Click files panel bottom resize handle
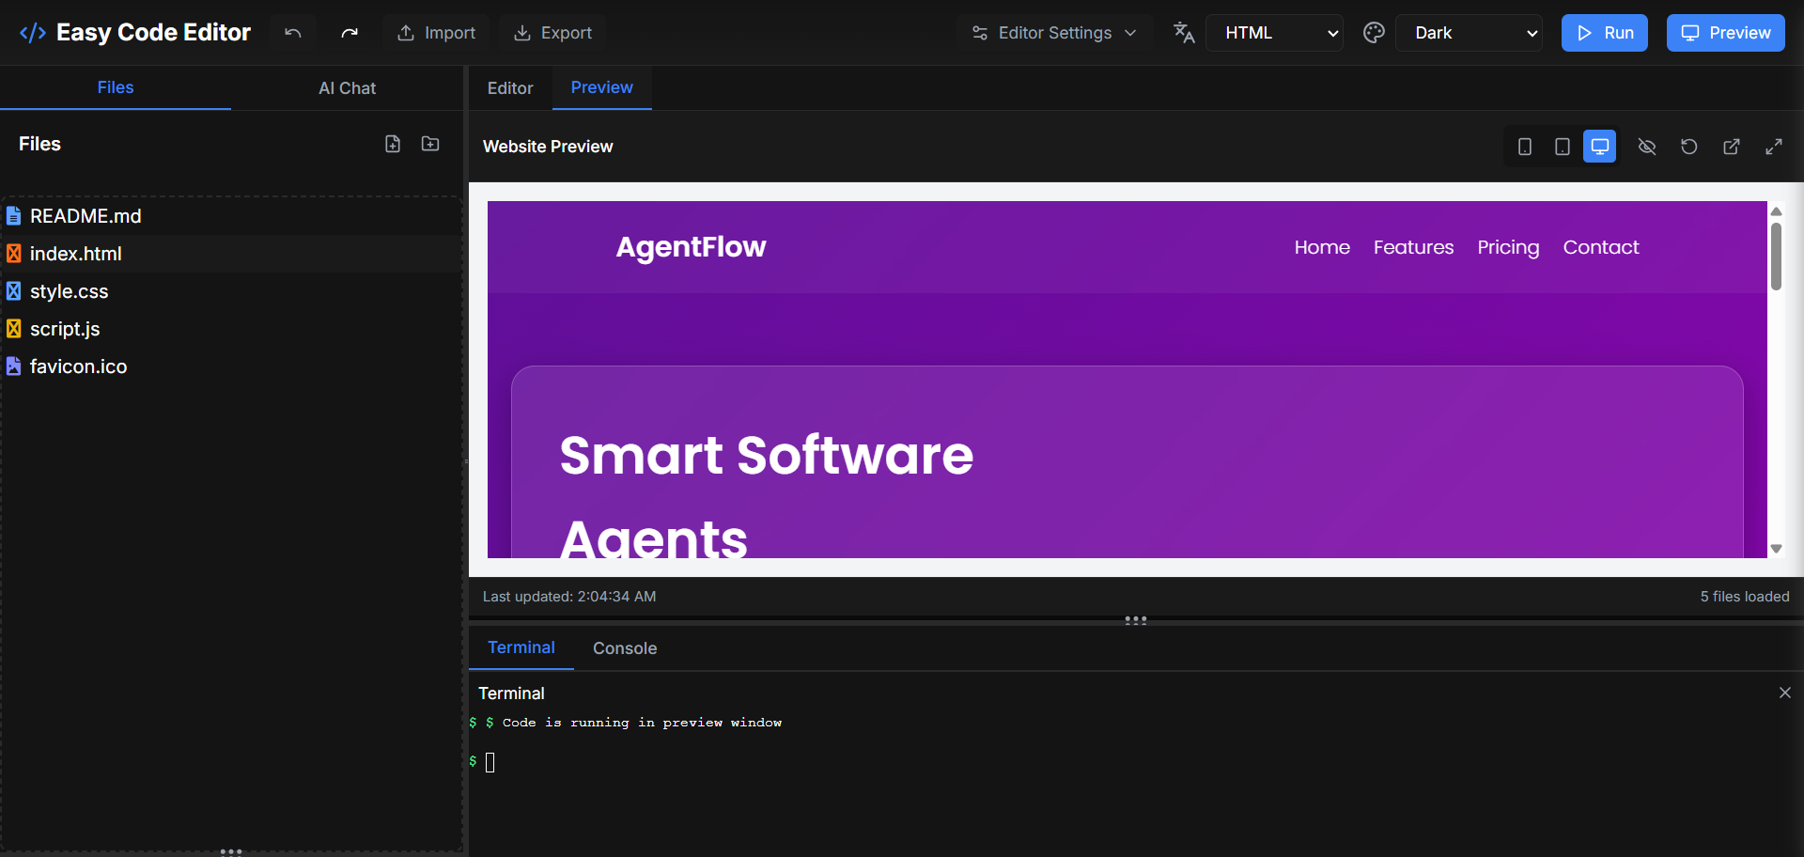1804x857 pixels. [x=231, y=851]
